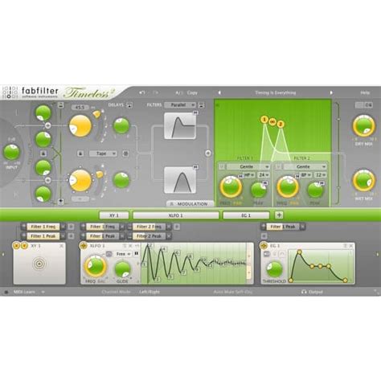The width and height of the screenshot is (381, 381).
Task: Click the Undo arrow icon
Action: [x=142, y=92]
